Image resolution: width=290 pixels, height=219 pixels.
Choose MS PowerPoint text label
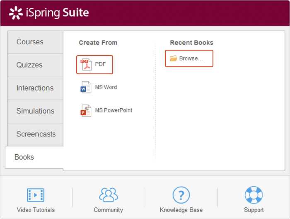pos(114,110)
